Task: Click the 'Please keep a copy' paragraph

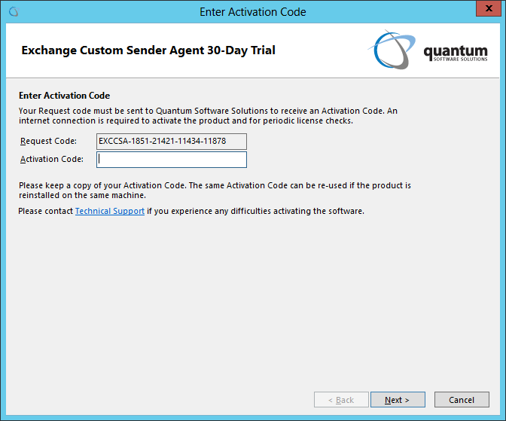Action: pyautogui.click(x=215, y=190)
